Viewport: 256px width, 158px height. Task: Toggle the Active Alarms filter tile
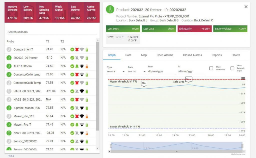pos(91,12)
